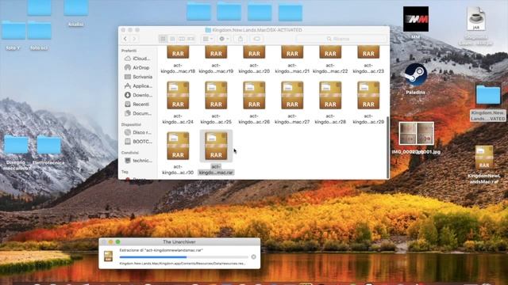Open Scrivania in the Finder sidebar
The image size is (508, 285).
click(x=138, y=77)
